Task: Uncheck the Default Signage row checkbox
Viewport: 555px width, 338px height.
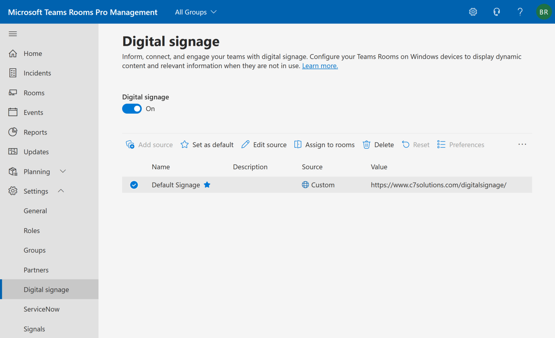Action: tap(134, 185)
